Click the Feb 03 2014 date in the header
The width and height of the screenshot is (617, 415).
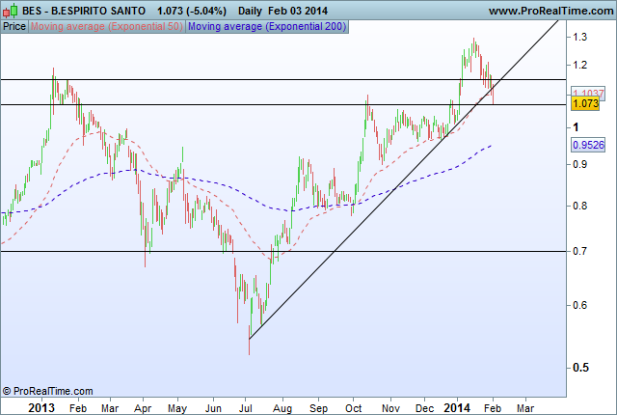coord(298,11)
